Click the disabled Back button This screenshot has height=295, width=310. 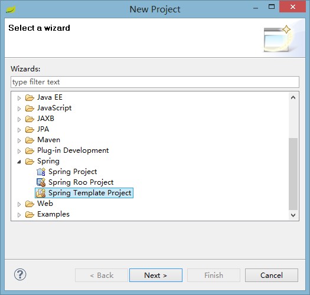pos(102,276)
